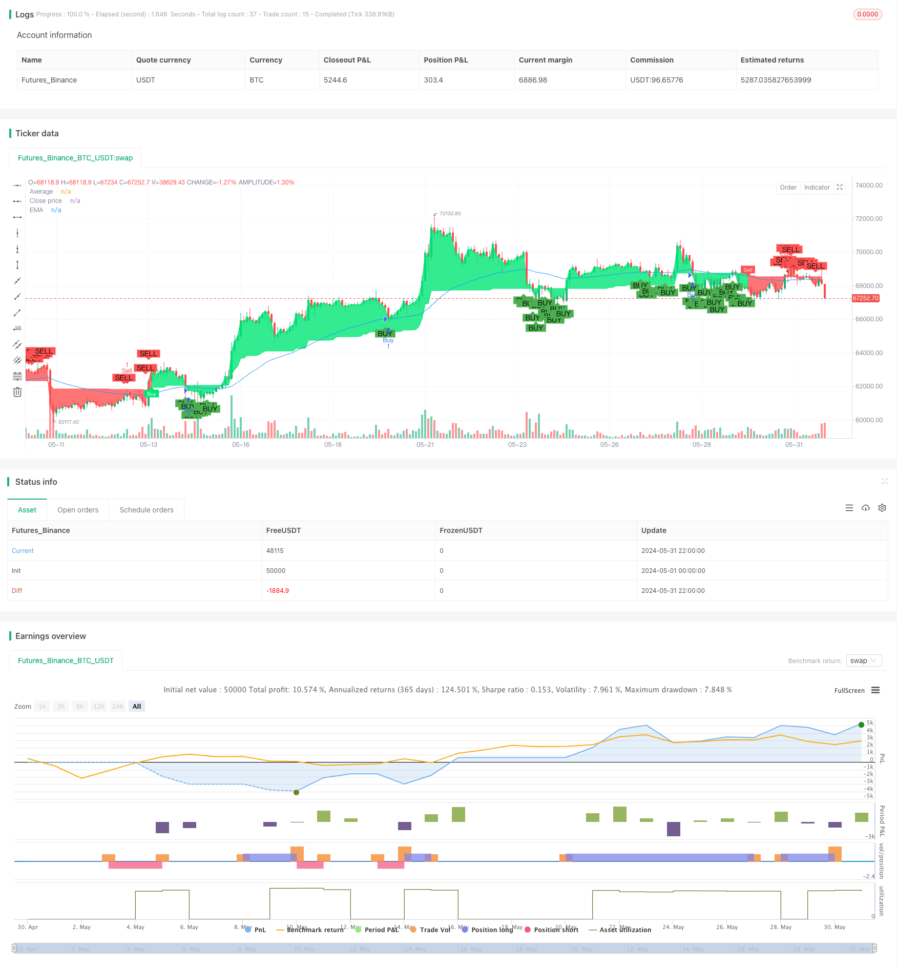The height and width of the screenshot is (969, 897).
Task: Toggle the Asset utilization series in legend
Action: 620,930
